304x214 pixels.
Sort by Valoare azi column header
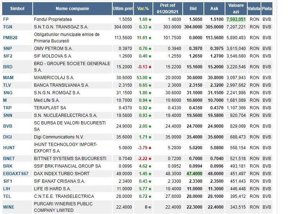point(236,9)
